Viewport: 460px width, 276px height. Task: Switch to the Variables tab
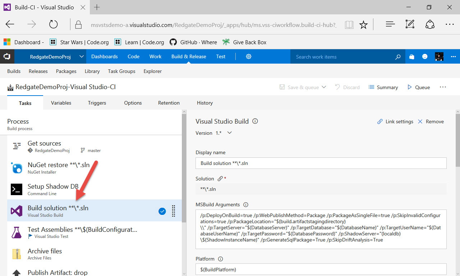click(61, 103)
